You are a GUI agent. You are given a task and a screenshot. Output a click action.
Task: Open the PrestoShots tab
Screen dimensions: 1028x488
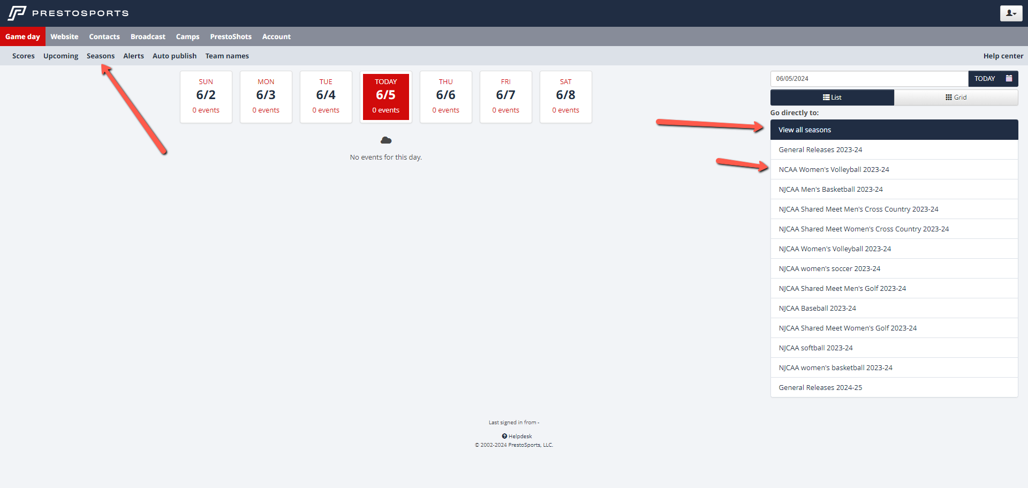click(x=231, y=36)
